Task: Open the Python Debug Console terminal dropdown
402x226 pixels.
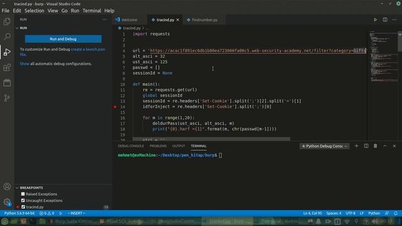Action: point(324,146)
